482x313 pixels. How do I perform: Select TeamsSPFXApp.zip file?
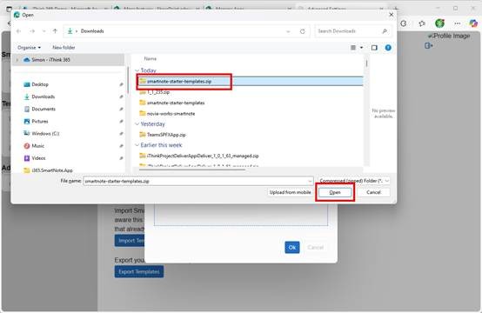point(166,135)
